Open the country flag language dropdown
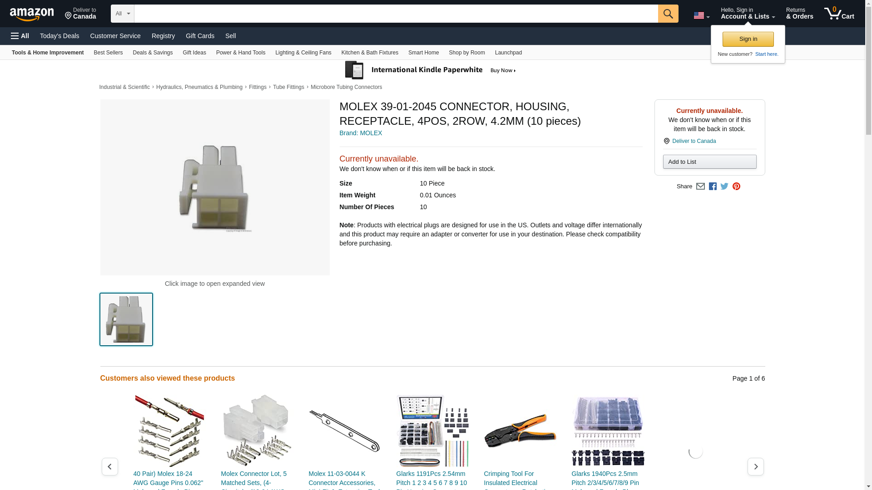This screenshot has height=490, width=872. pyautogui.click(x=701, y=15)
